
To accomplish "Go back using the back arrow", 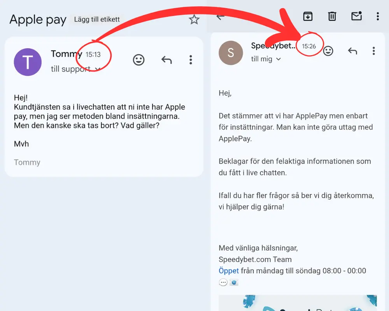I will click(220, 17).
